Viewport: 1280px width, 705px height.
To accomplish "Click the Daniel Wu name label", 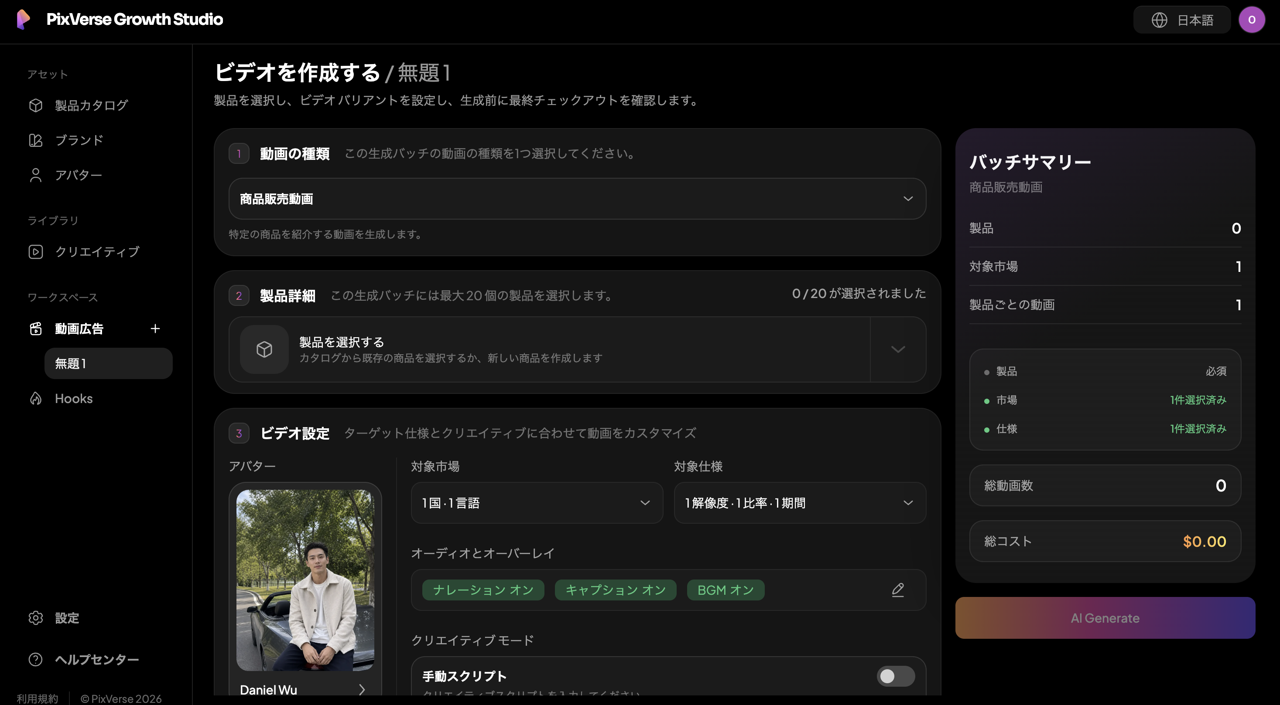I will tap(268, 690).
